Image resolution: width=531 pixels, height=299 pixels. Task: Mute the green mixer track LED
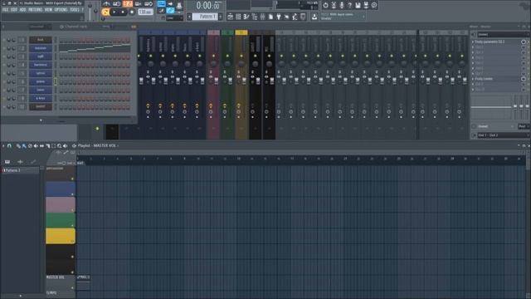(227, 56)
